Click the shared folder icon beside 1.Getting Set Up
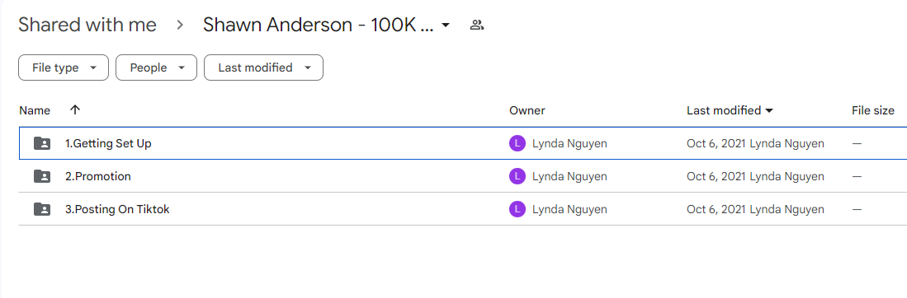Image resolution: width=907 pixels, height=298 pixels. click(42, 143)
